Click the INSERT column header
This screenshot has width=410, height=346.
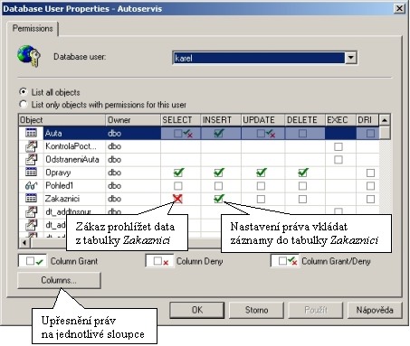221,120
